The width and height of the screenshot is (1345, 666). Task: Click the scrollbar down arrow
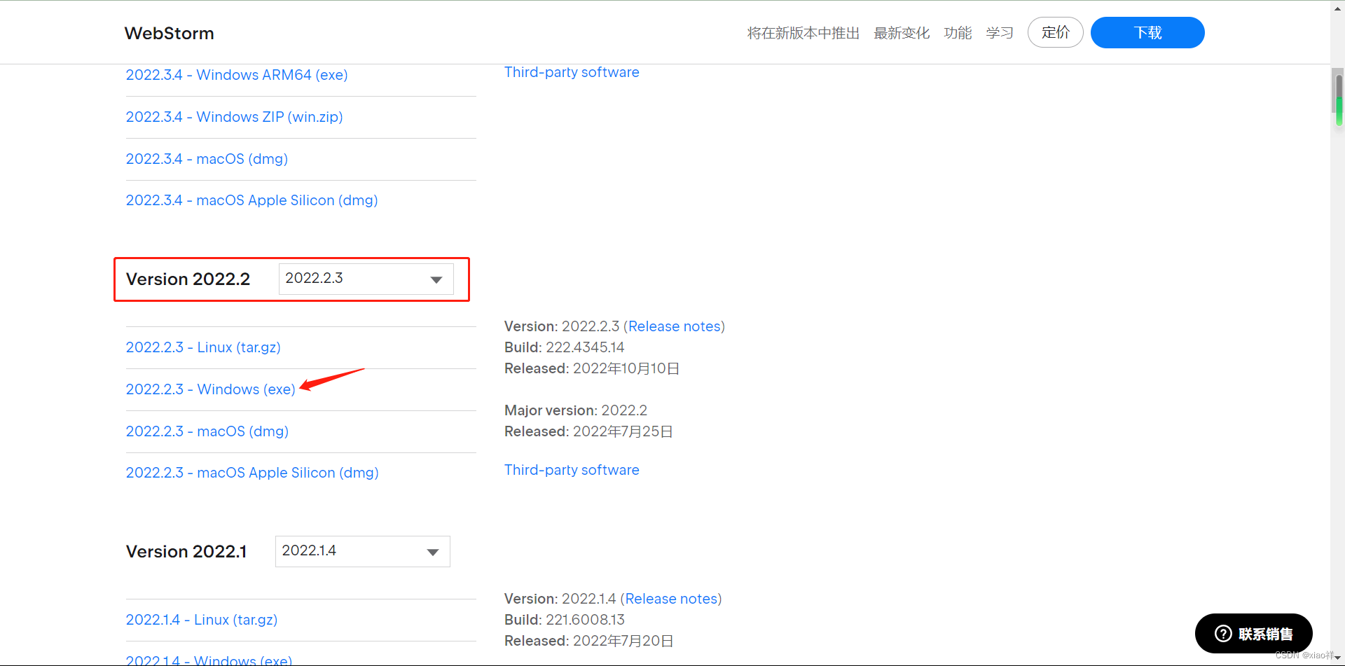[1338, 658]
